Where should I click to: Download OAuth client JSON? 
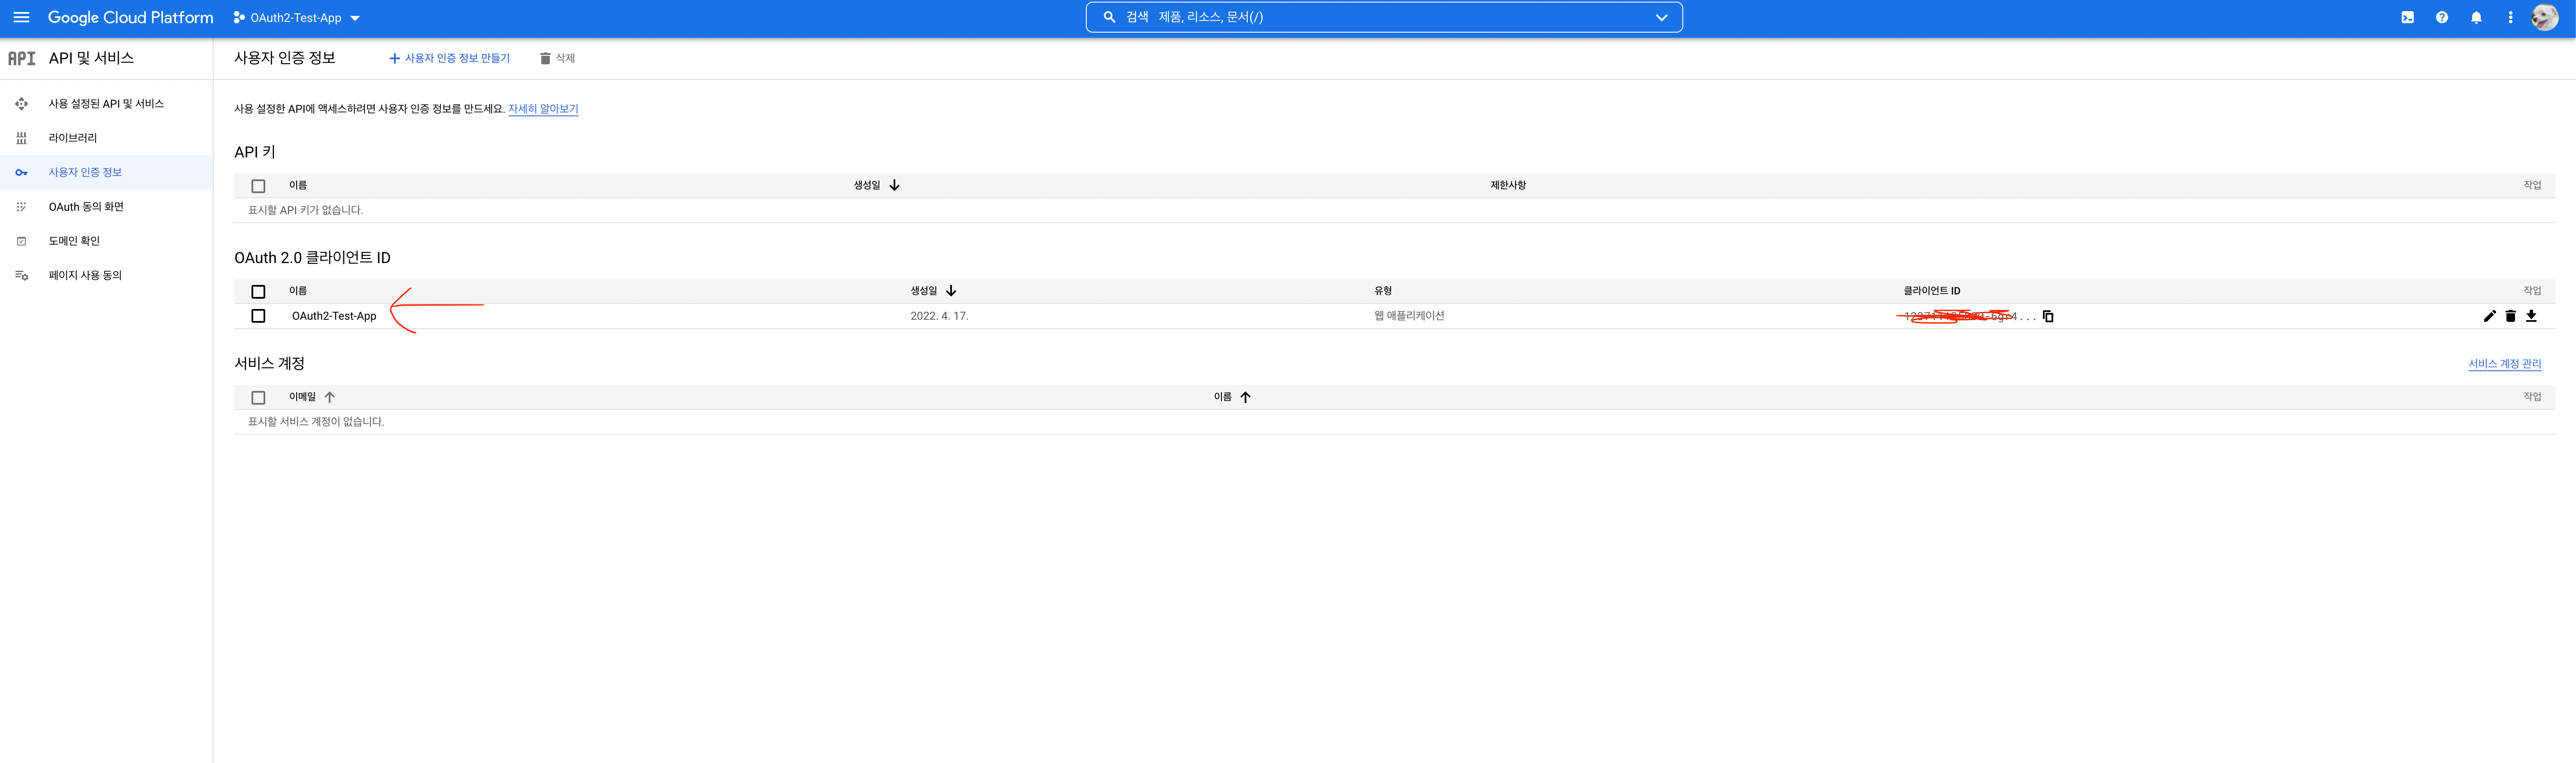coord(2531,316)
